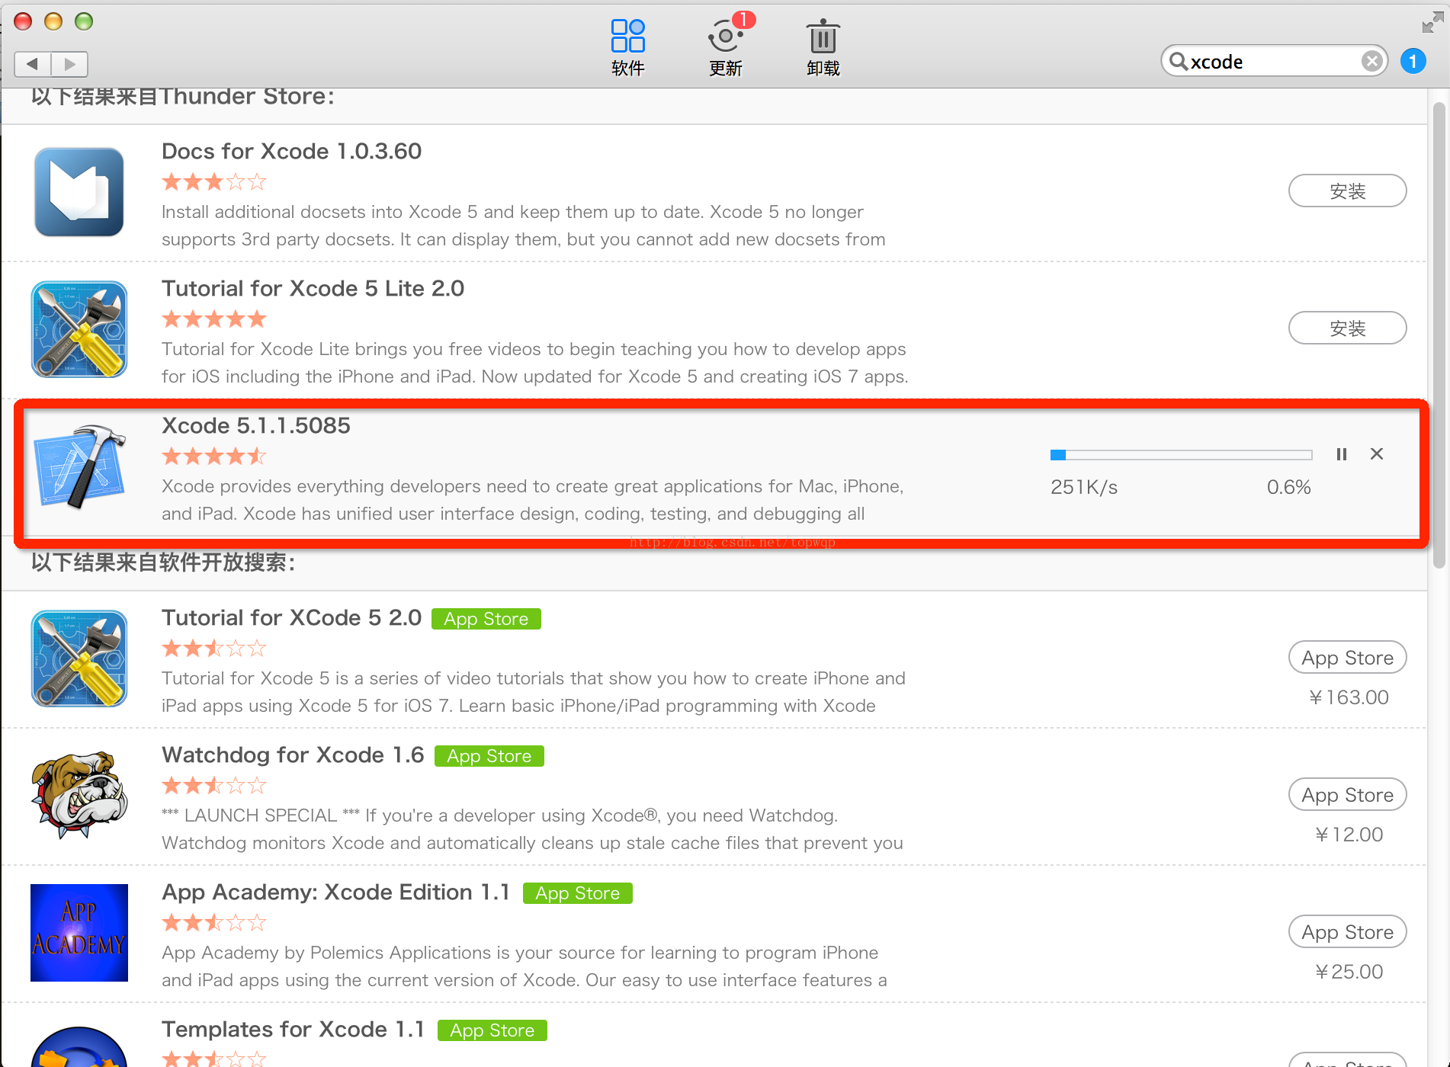The image size is (1450, 1067).
Task: Click the search magnifier icon
Action: point(1178,61)
